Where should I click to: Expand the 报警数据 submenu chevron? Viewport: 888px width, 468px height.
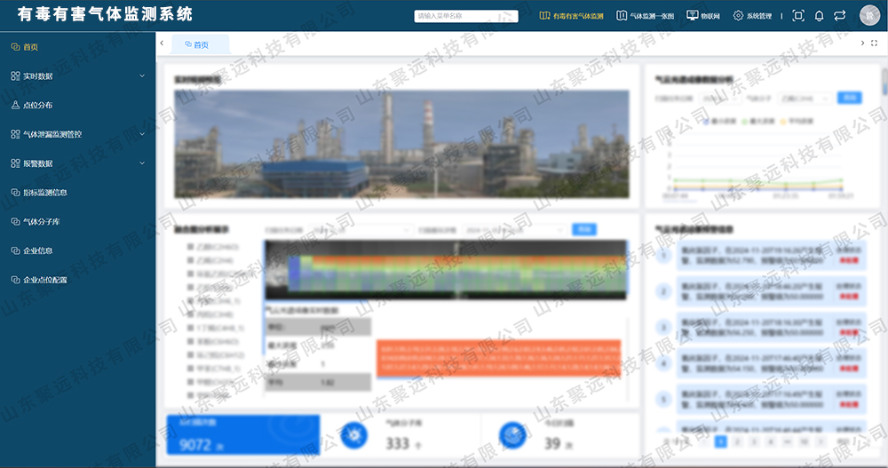pos(142,163)
